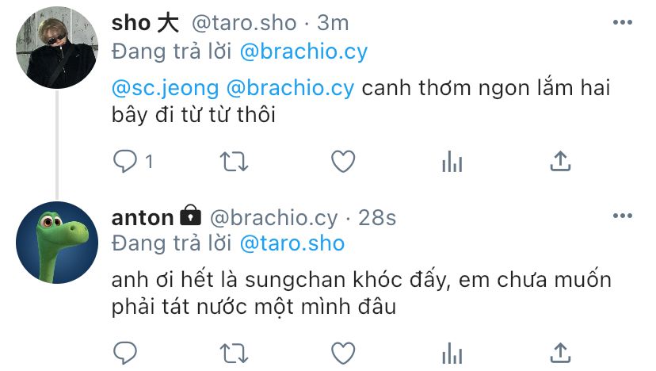Share anton's tweet with the upload icon
The width and height of the screenshot is (656, 371).
click(x=560, y=353)
